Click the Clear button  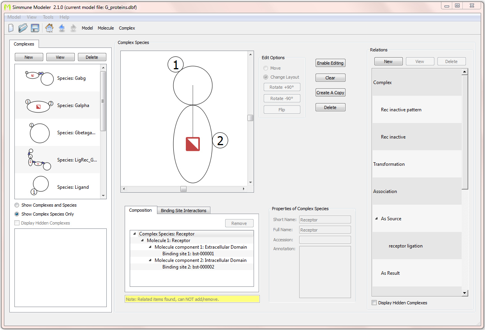[x=330, y=78]
